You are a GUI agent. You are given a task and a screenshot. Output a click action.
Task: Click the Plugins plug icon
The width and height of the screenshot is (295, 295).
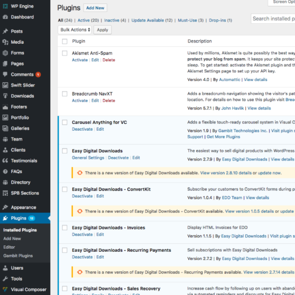click(x=5, y=218)
